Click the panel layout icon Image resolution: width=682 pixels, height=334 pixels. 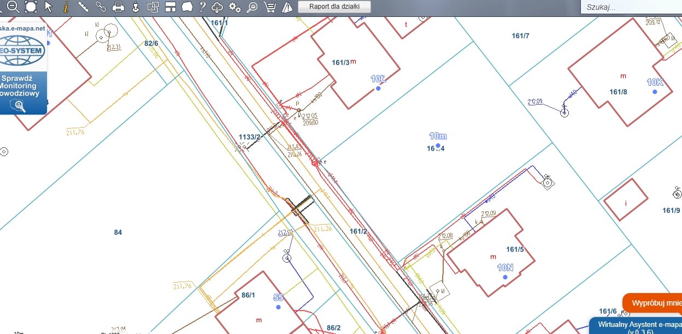[x=170, y=7]
